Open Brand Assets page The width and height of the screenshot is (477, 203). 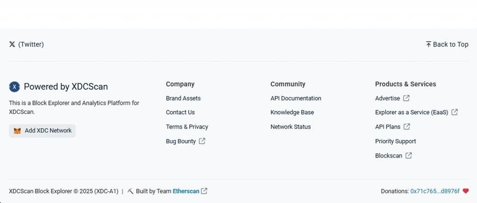[183, 98]
